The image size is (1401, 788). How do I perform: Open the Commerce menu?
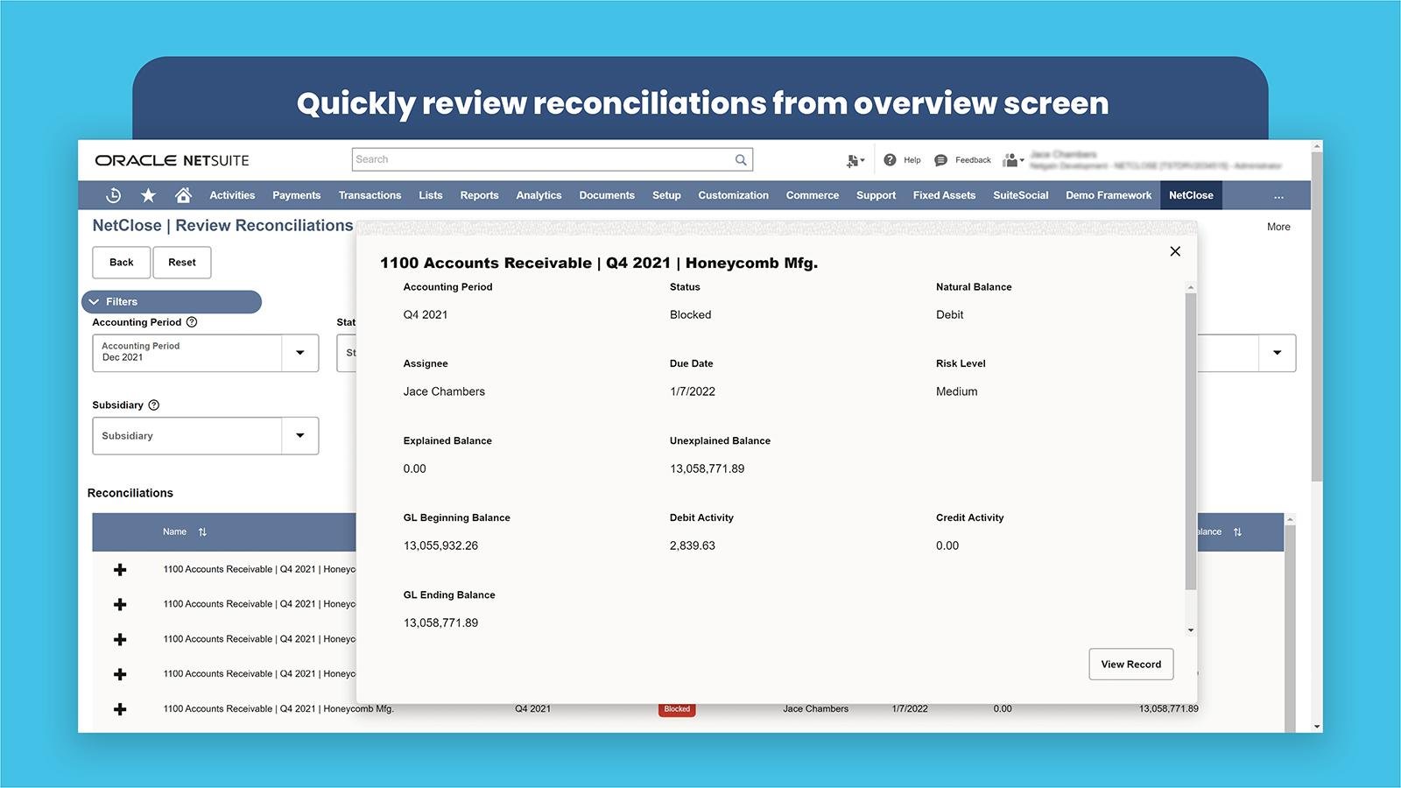(812, 195)
